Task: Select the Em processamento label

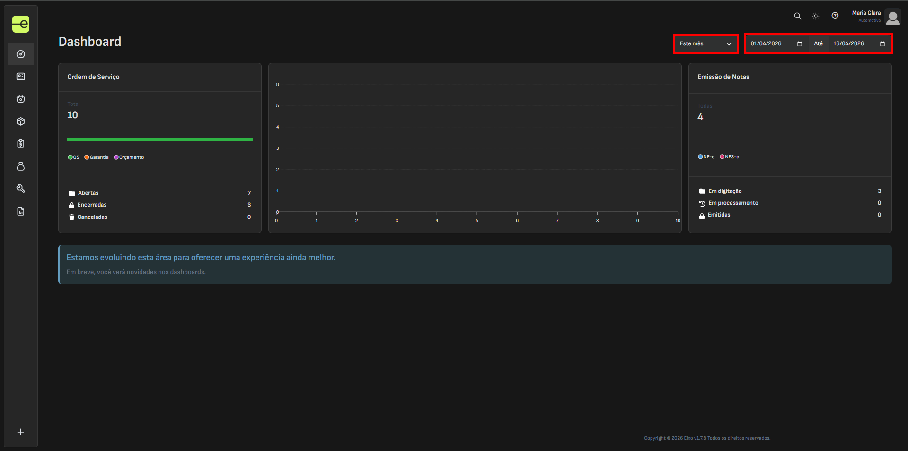Action: [x=733, y=203]
